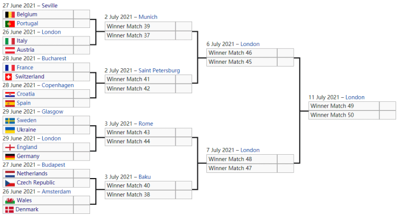The width and height of the screenshot is (399, 215).
Task: Click the Croatia flag icon
Action: coord(10,94)
